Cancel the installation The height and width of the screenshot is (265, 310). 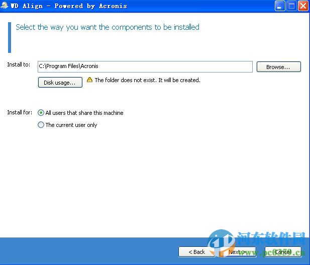click(283, 252)
